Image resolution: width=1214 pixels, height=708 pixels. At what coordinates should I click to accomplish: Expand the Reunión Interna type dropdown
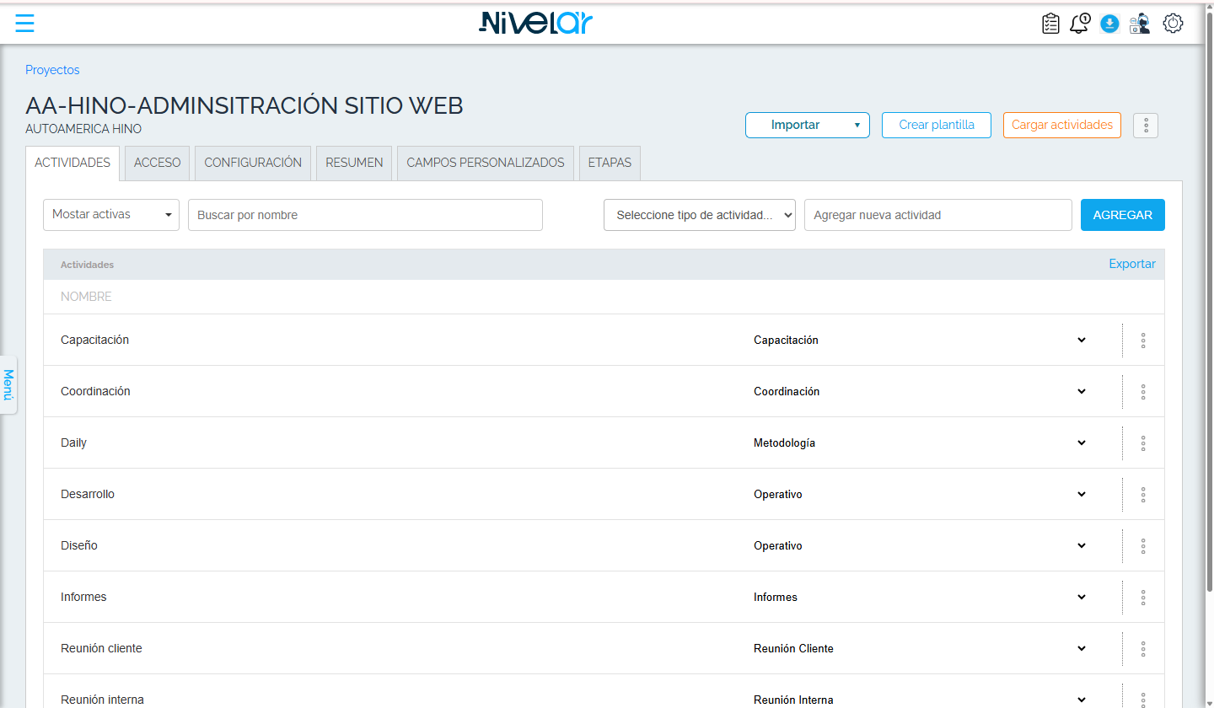(x=920, y=700)
